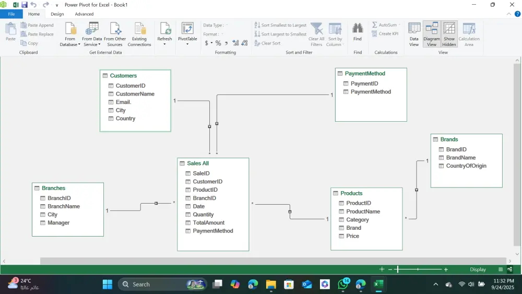The height and width of the screenshot is (294, 522).
Task: Click the horizontal scrollbar
Action: pos(273,261)
